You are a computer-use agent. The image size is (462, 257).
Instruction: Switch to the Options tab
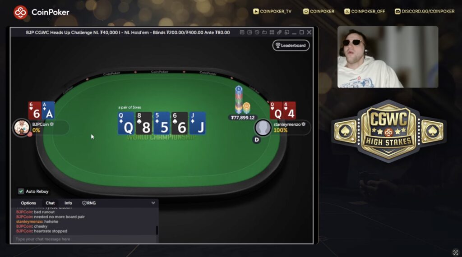click(x=28, y=203)
